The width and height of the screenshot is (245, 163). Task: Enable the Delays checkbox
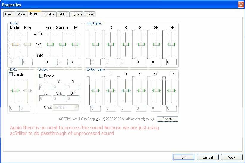pyautogui.click(x=41, y=76)
